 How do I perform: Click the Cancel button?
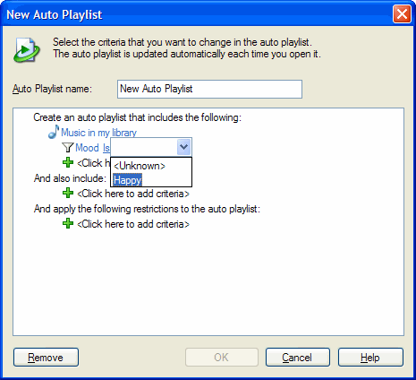point(298,357)
